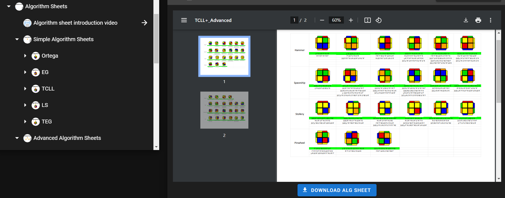
Task: Print the TCLL+_Advanced document
Action: [x=478, y=20]
